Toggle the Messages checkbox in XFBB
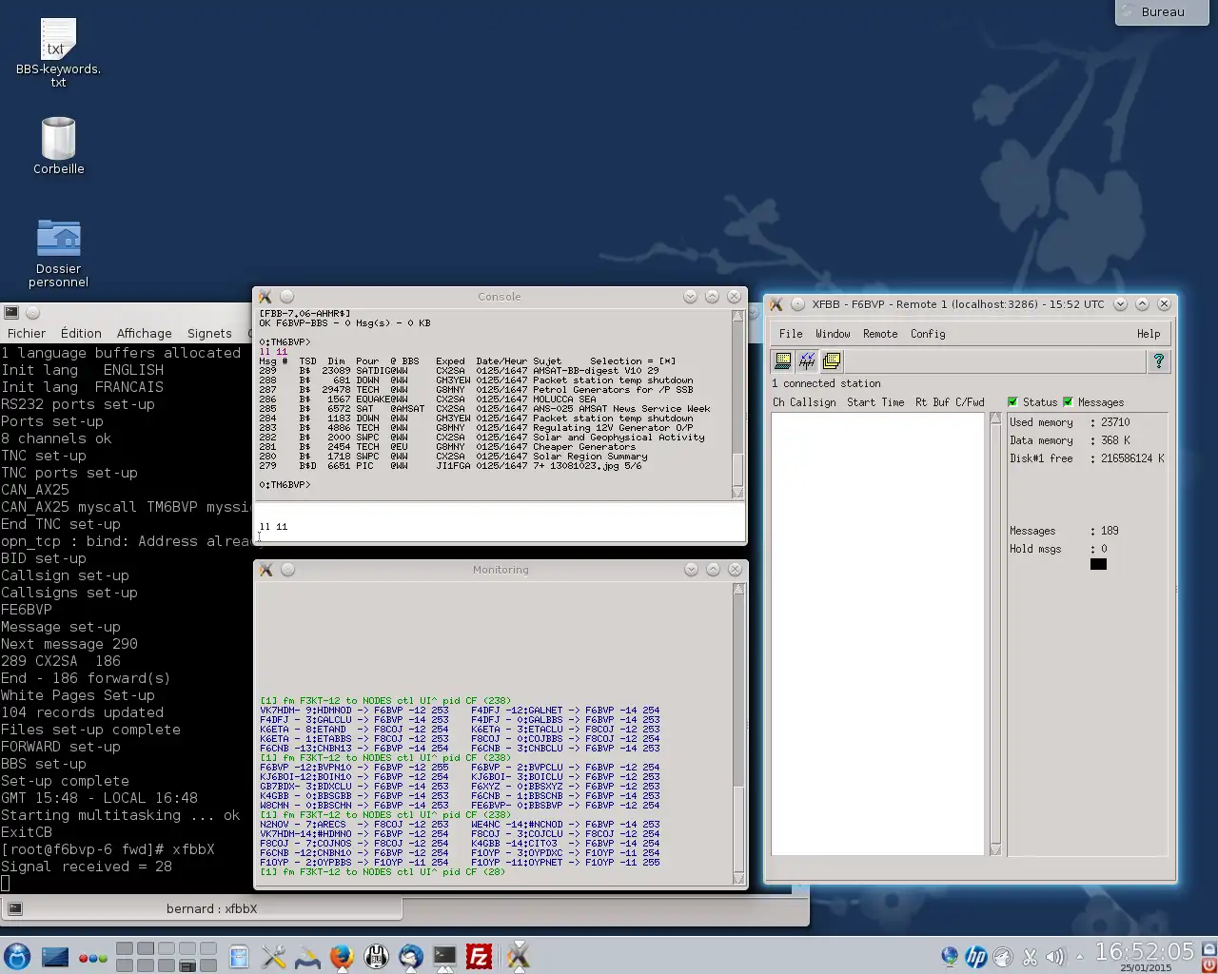1218x974 pixels. click(x=1068, y=402)
